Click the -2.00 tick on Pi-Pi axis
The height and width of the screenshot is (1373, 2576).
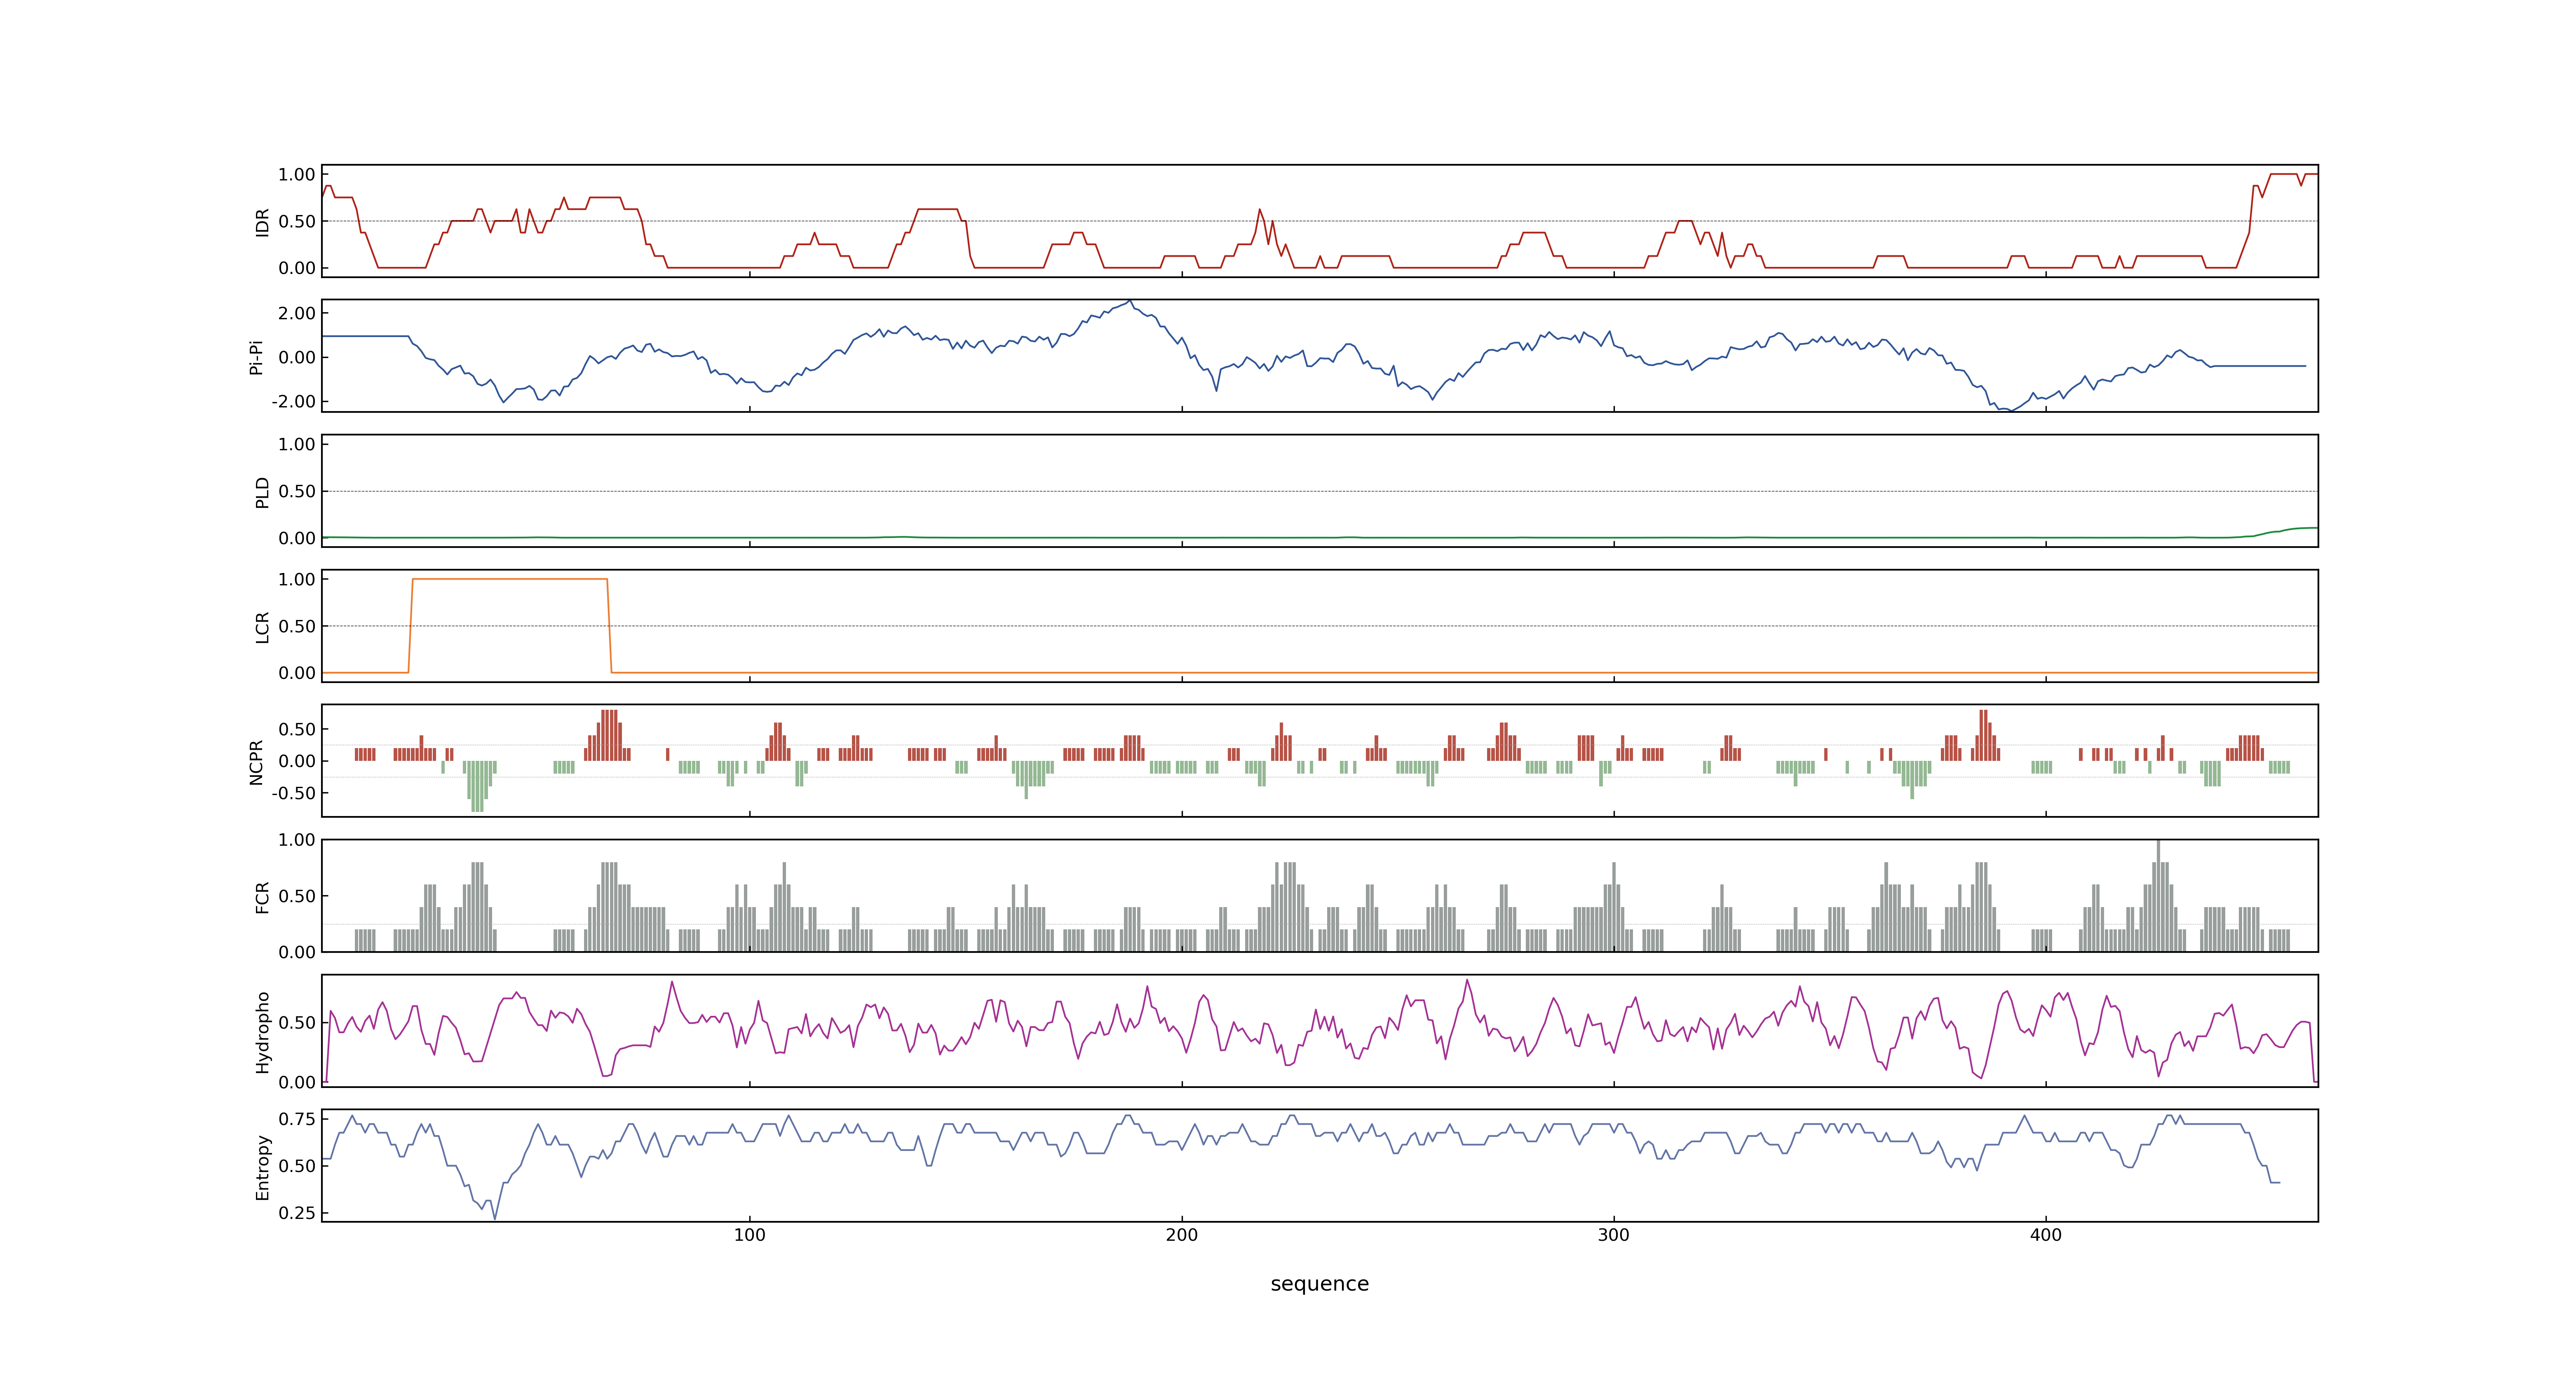[x=293, y=402]
